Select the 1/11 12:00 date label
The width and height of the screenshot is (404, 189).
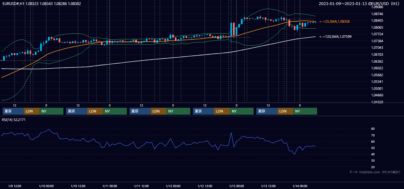pyautogui.click(x=141, y=186)
